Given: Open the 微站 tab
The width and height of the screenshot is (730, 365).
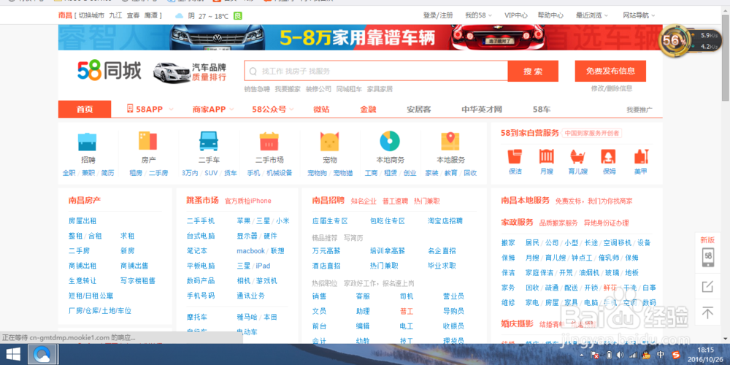Looking at the screenshot, I should tap(321, 109).
